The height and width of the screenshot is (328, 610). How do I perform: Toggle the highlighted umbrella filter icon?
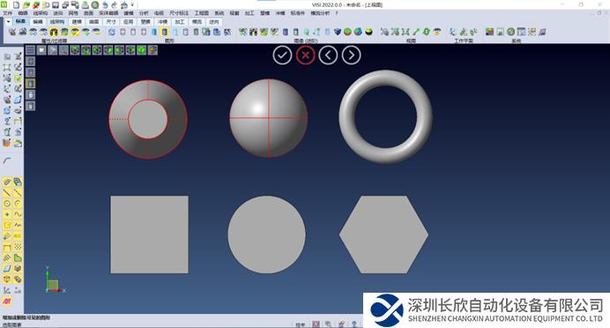[x=75, y=32]
